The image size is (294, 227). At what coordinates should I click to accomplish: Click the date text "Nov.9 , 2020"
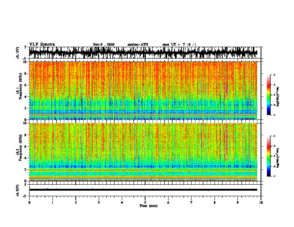(x=104, y=45)
